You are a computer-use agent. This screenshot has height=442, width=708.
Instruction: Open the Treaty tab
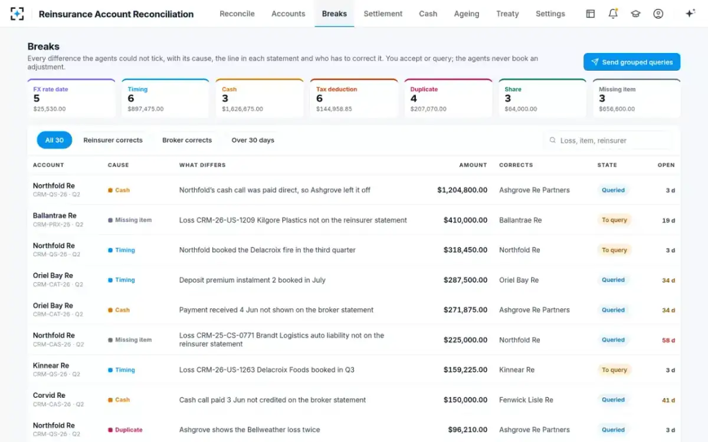(507, 14)
